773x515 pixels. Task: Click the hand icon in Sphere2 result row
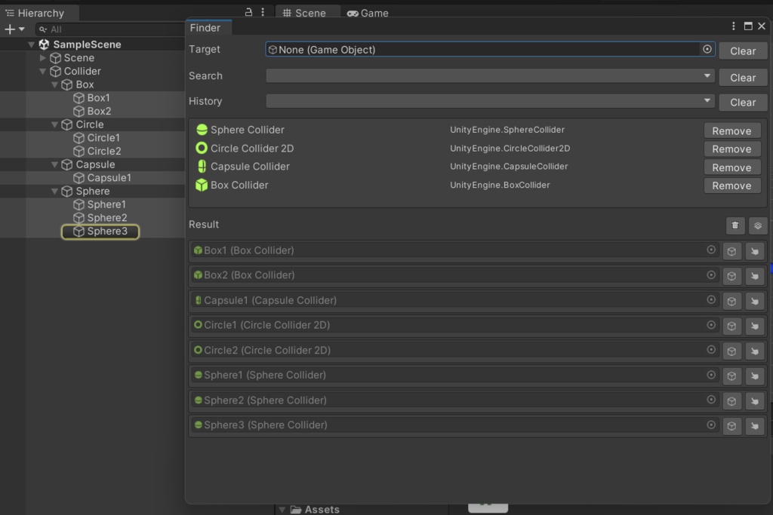point(755,401)
